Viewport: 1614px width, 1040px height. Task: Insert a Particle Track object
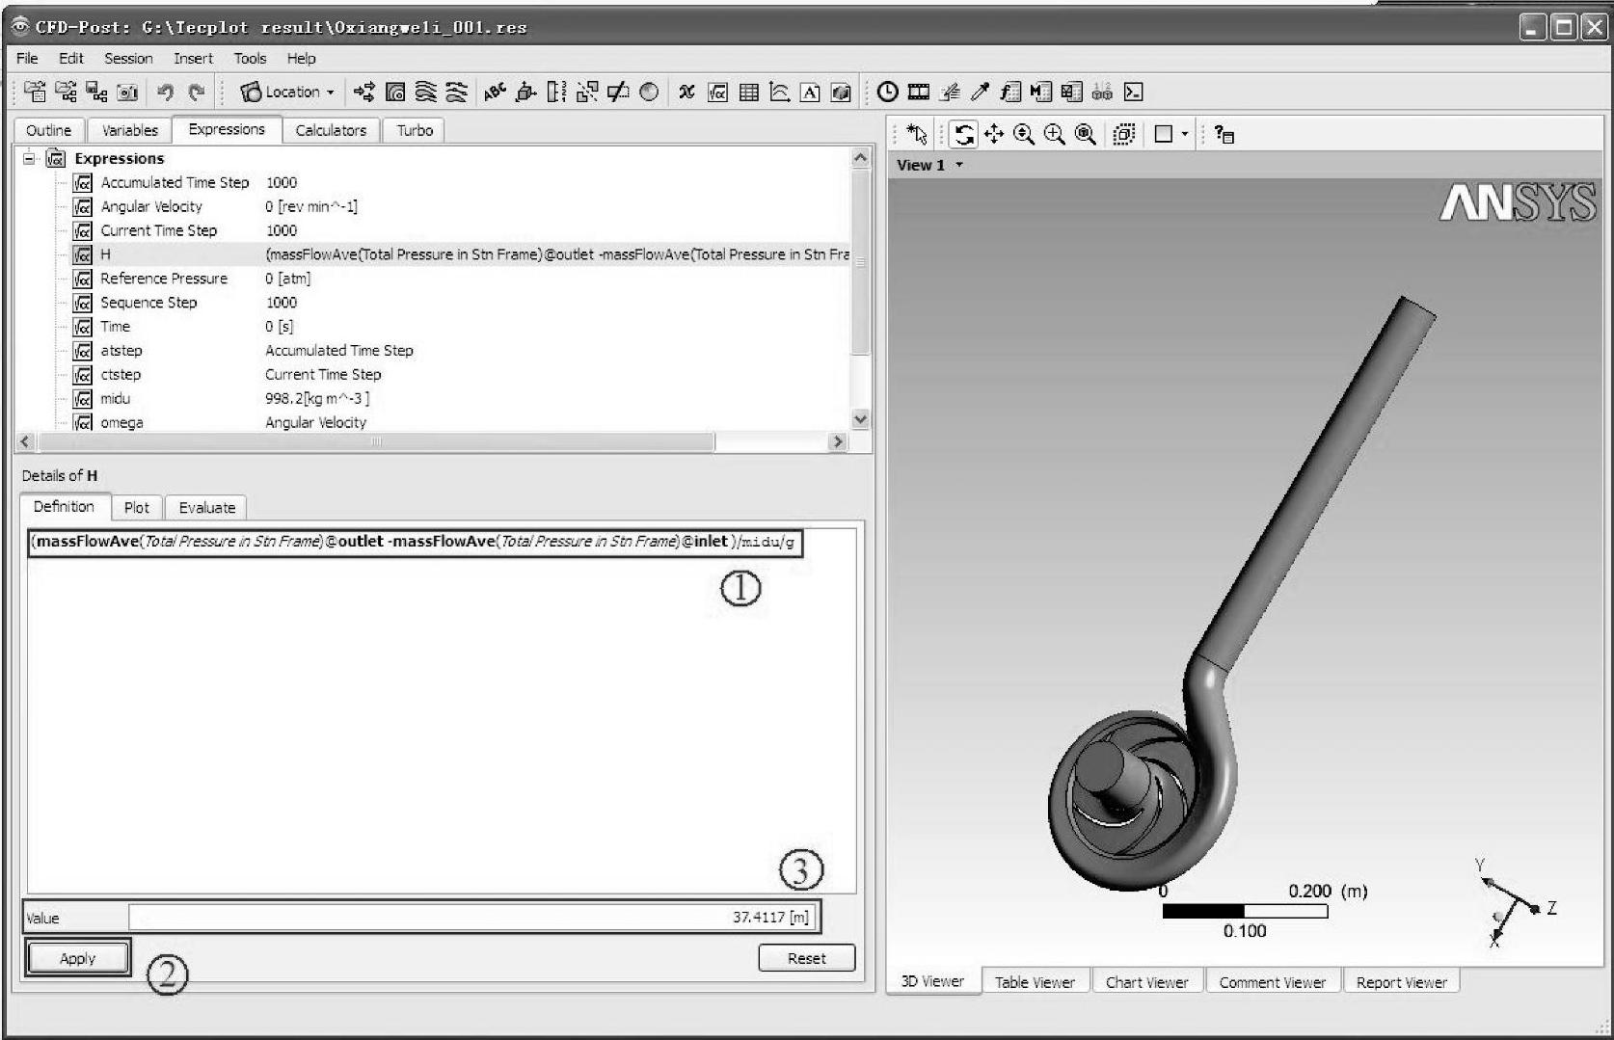(456, 93)
